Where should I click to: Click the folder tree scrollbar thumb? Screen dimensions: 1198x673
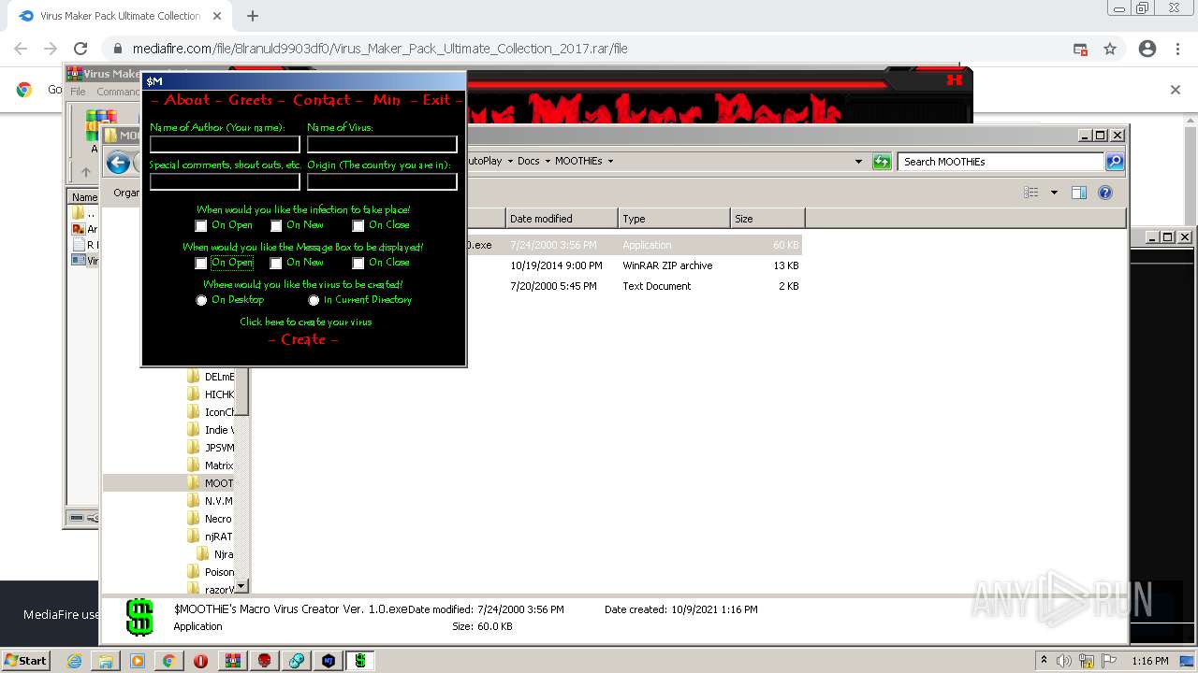241,393
